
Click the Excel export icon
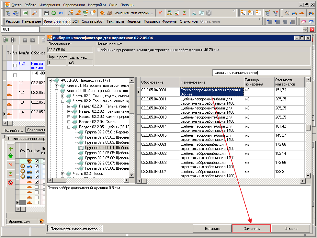25,13
